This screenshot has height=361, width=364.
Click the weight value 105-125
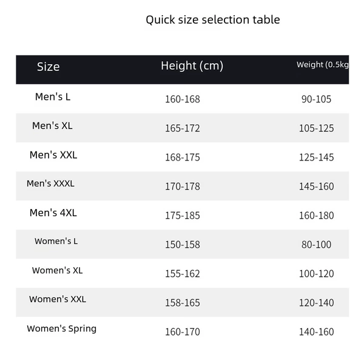pyautogui.click(x=317, y=128)
